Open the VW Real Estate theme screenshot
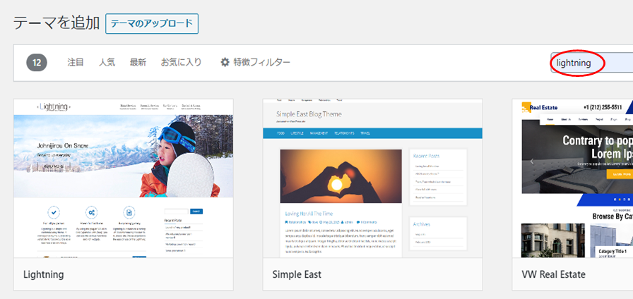Viewport: 633px width, 299px height. (x=573, y=178)
